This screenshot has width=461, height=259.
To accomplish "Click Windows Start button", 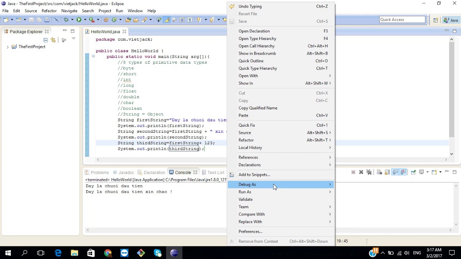I will [8, 253].
